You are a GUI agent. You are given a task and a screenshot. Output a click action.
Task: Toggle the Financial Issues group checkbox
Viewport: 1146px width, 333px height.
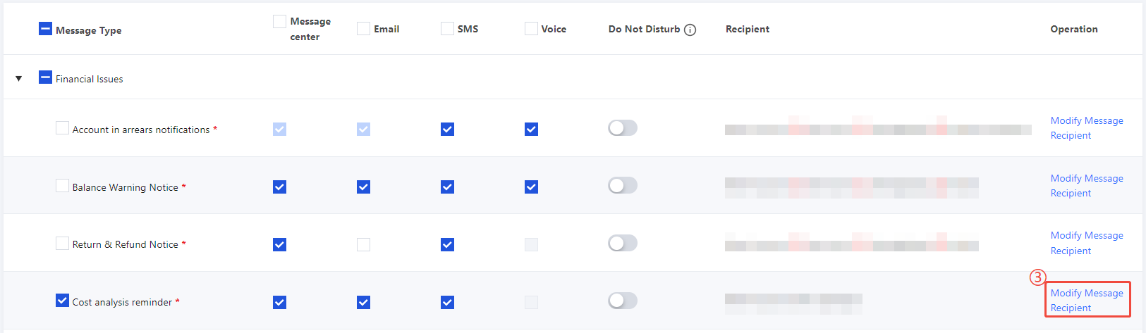(45, 77)
